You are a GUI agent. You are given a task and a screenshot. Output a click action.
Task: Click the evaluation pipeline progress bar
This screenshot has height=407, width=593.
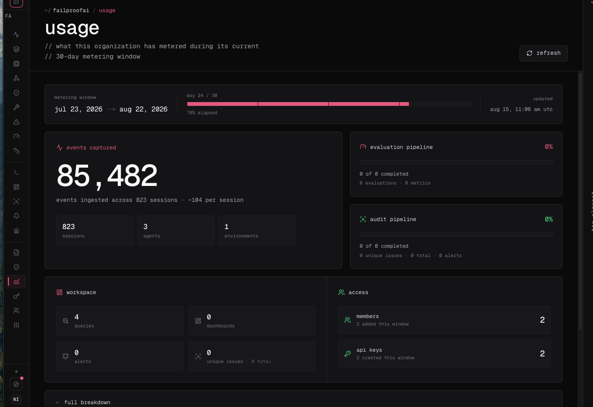[456, 162]
